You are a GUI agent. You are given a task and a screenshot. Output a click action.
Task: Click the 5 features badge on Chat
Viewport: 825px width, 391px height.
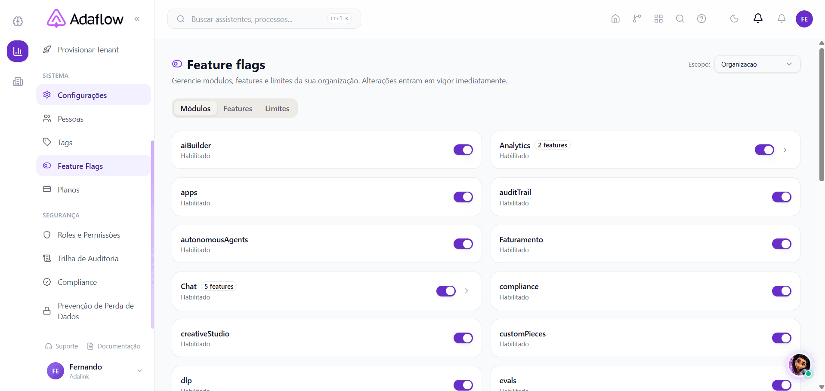(219, 287)
